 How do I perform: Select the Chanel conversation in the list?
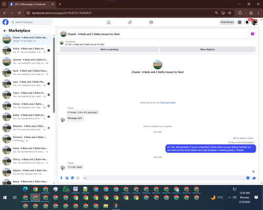(26, 39)
